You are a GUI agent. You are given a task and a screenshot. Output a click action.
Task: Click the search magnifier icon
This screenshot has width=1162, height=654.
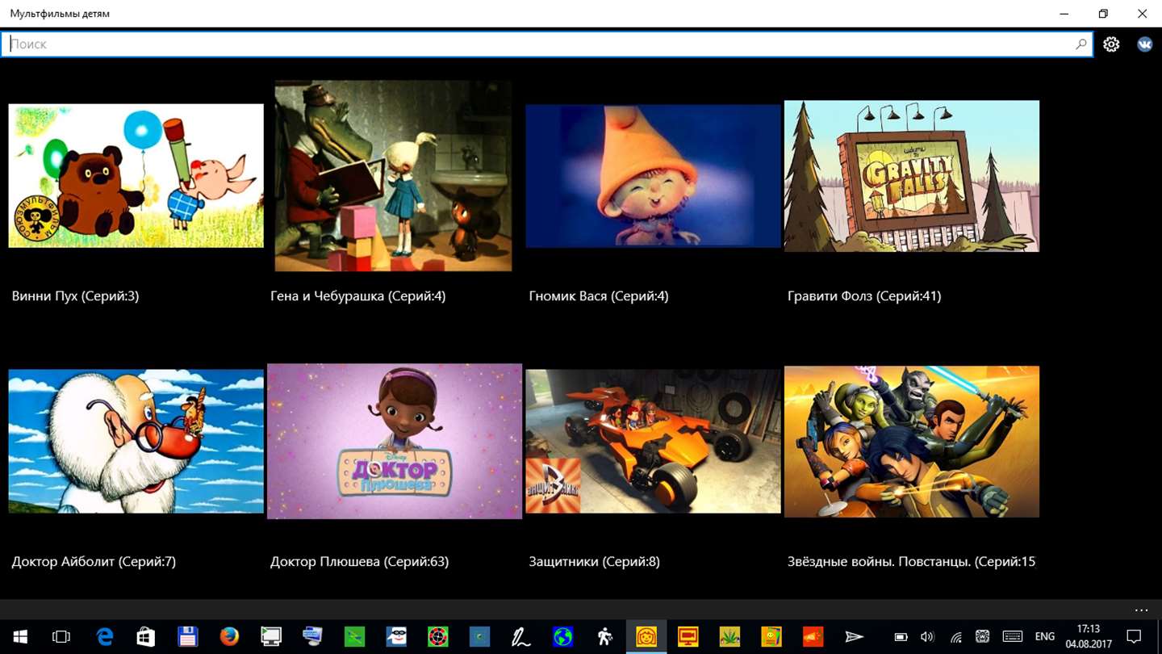click(x=1080, y=44)
